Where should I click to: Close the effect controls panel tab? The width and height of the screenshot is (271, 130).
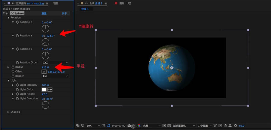(x=5, y=3)
